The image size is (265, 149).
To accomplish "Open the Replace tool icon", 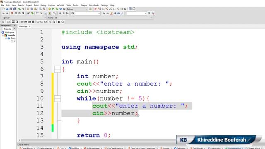I will point(44,9).
